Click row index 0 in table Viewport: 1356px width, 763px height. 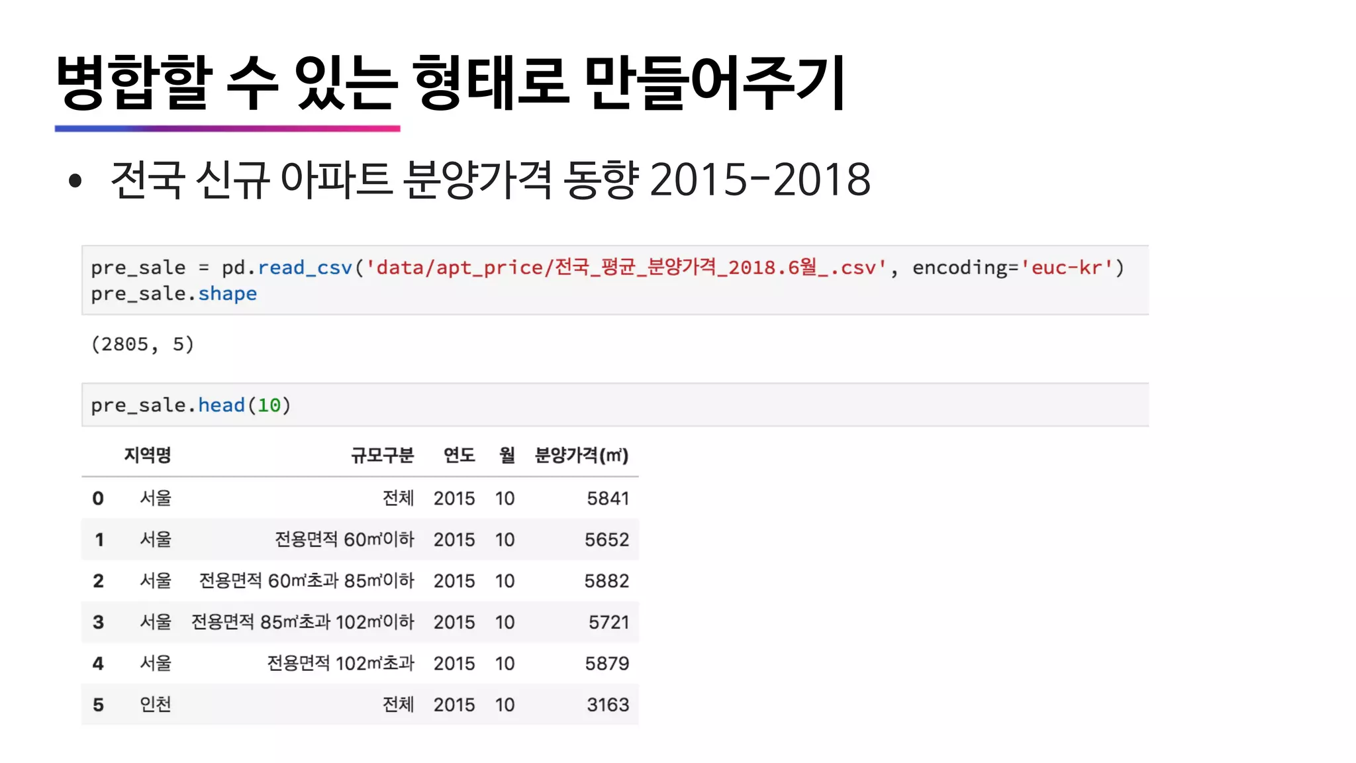pos(98,498)
